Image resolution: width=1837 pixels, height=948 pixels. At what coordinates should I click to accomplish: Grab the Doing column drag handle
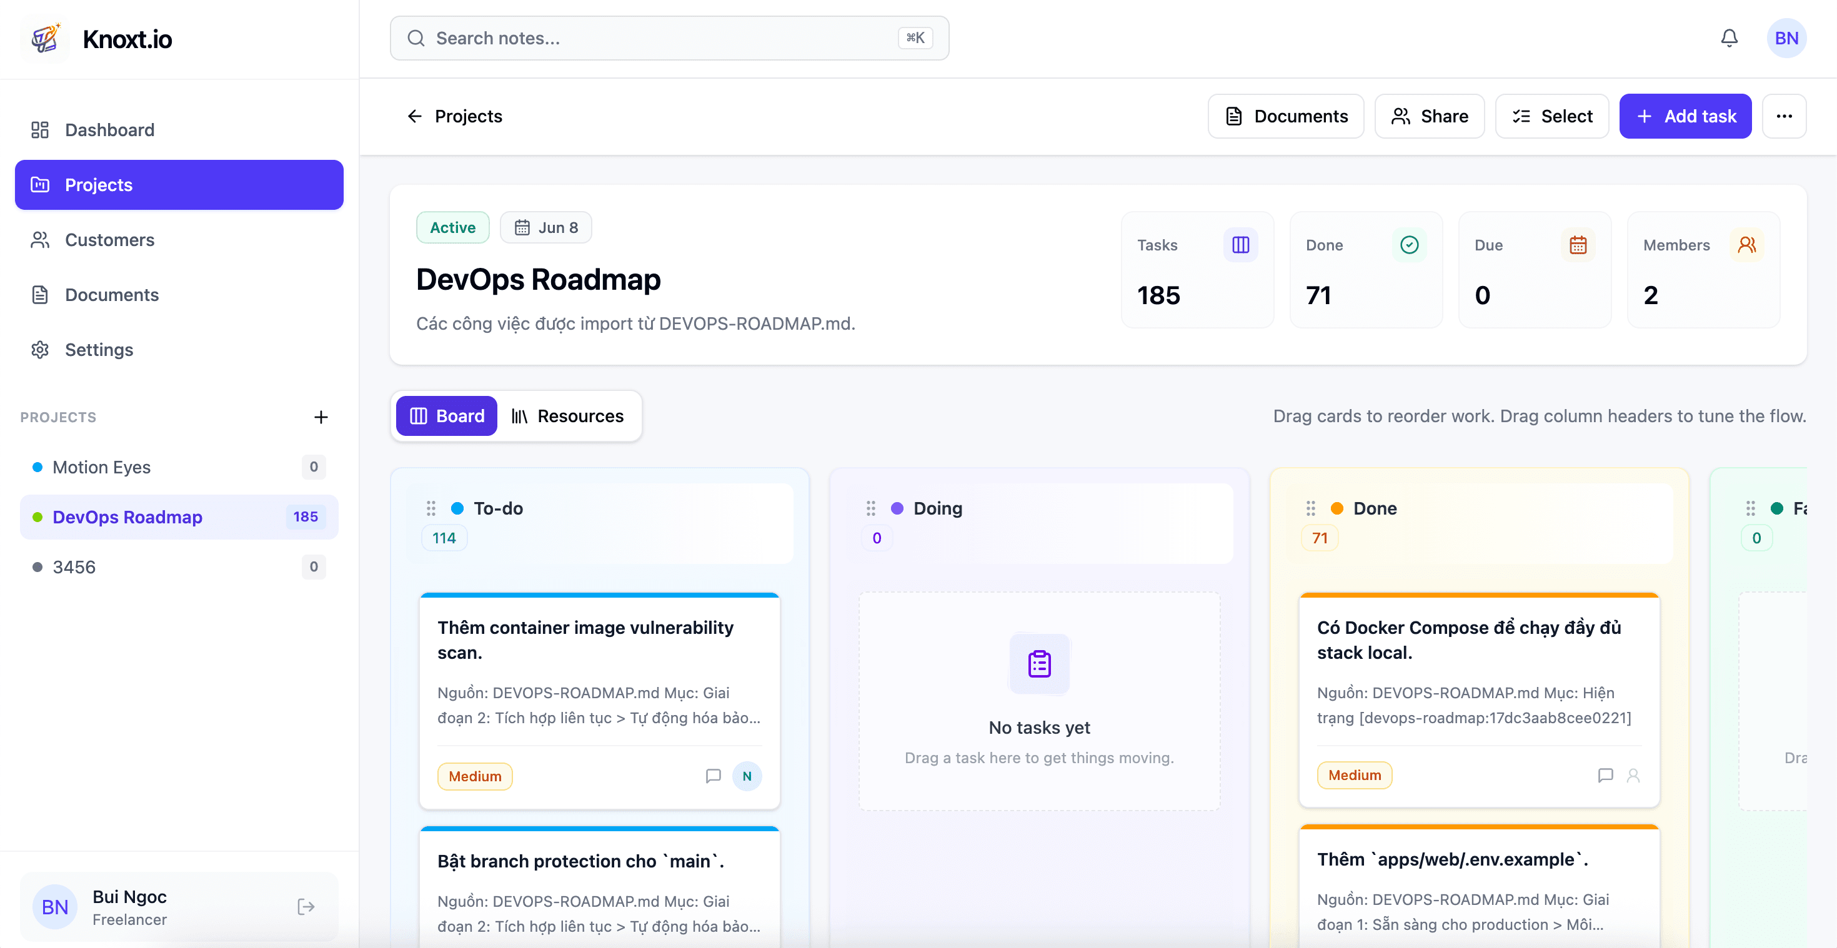[871, 508]
